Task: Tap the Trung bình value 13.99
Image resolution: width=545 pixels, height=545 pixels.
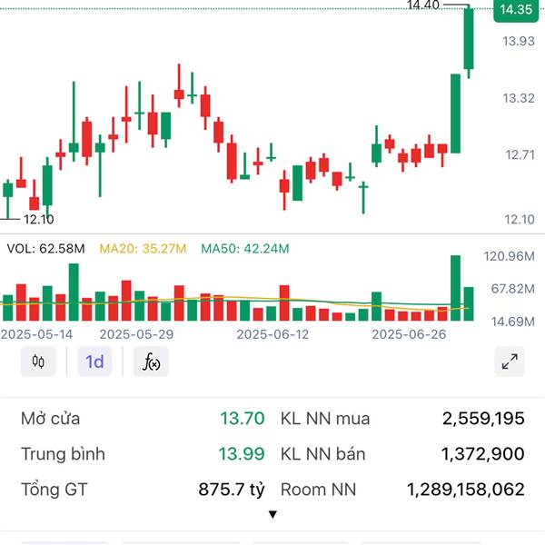Action: coord(242,453)
